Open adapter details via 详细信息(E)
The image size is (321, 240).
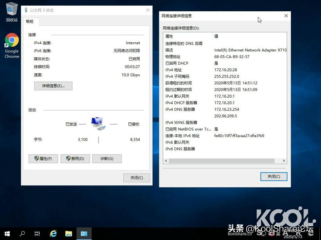pos(53,86)
